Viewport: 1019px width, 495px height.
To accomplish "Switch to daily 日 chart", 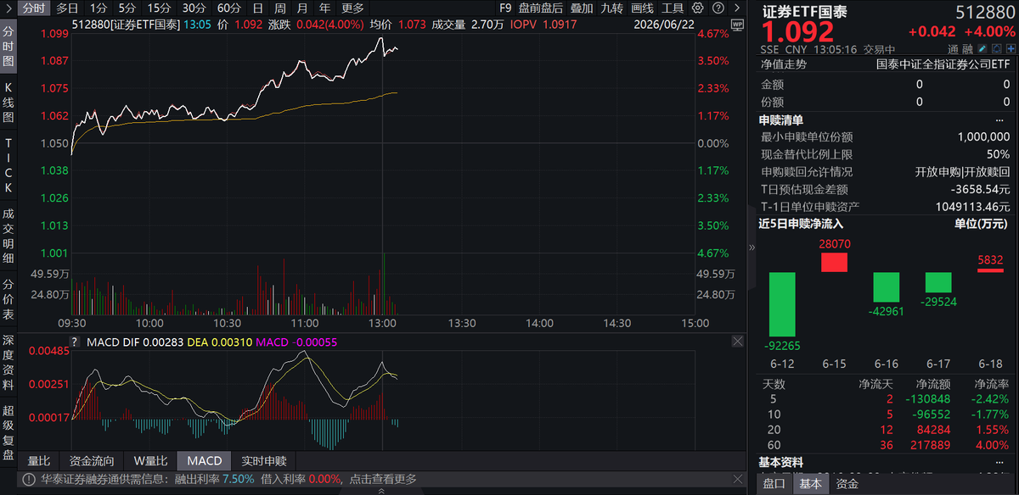I will [x=257, y=8].
